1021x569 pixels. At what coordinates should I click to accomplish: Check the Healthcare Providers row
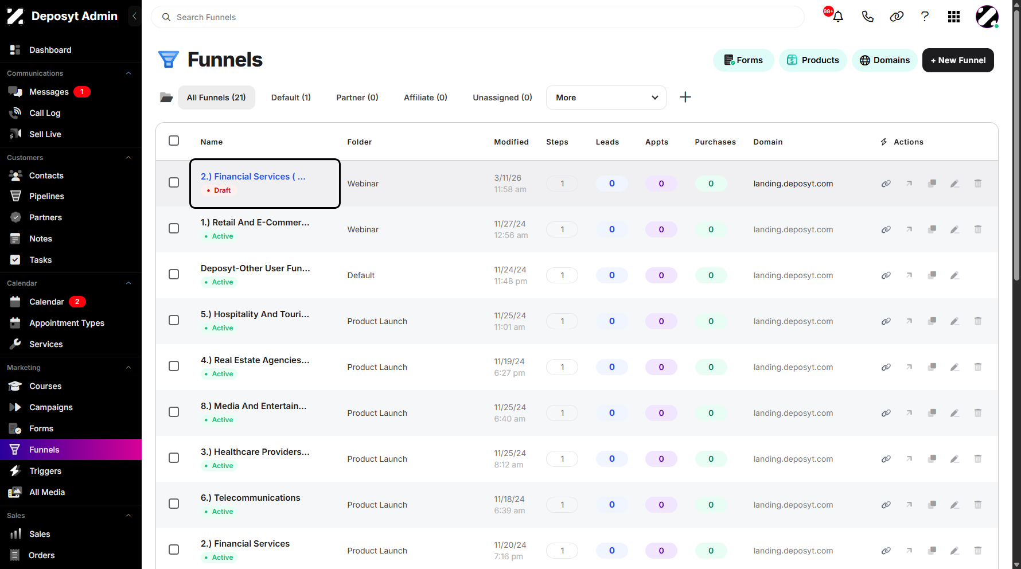pos(174,458)
